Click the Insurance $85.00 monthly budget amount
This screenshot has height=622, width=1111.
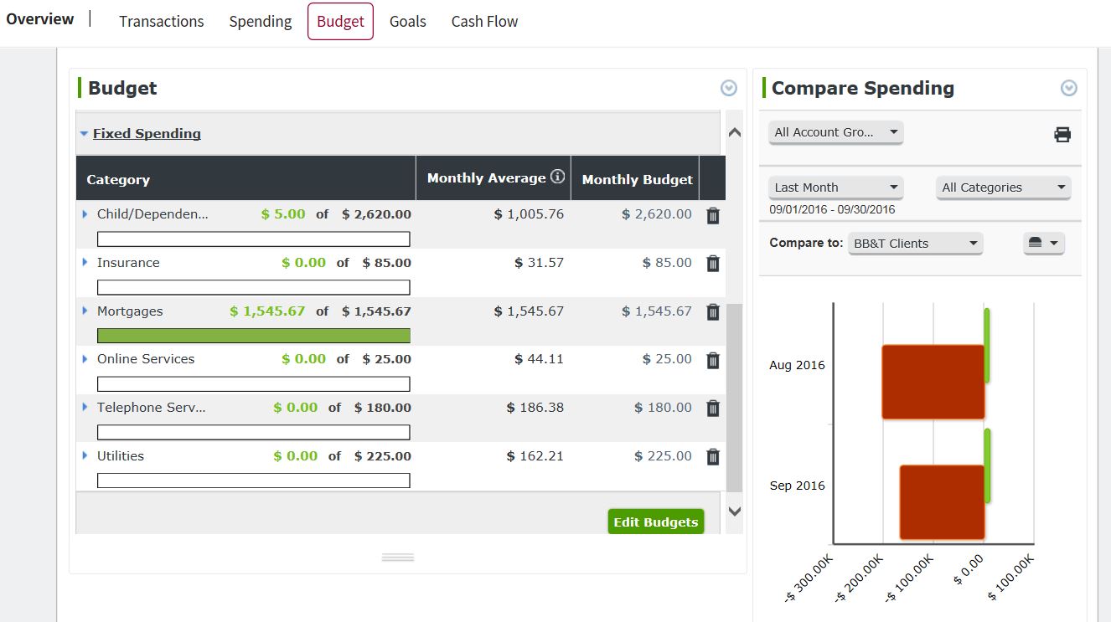667,263
